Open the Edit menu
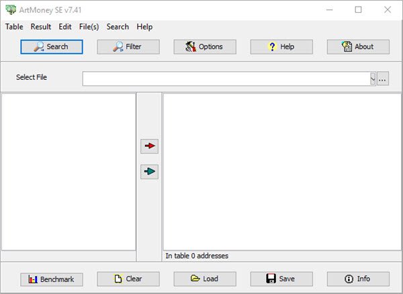Image resolution: width=403 pixels, height=294 pixels. (65, 27)
